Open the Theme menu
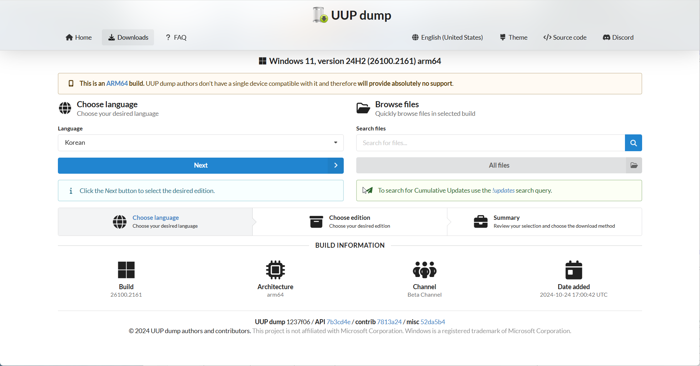 coord(513,37)
